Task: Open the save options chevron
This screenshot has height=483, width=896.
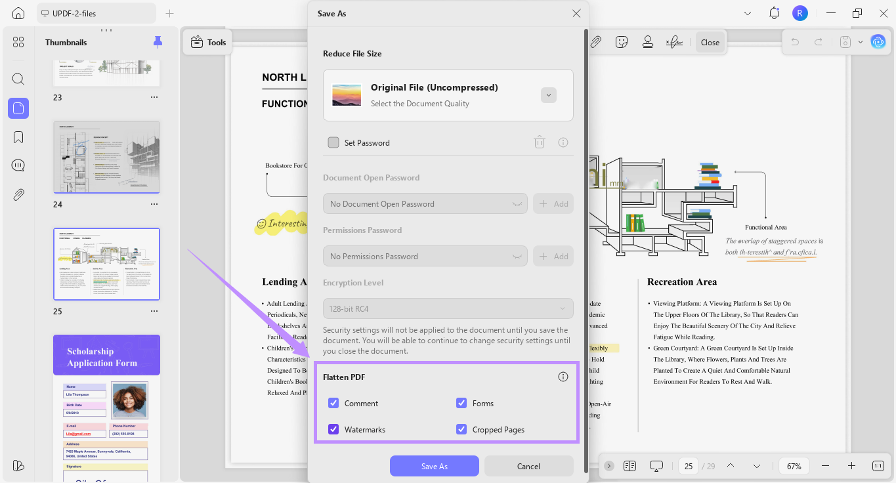Action: [861, 41]
